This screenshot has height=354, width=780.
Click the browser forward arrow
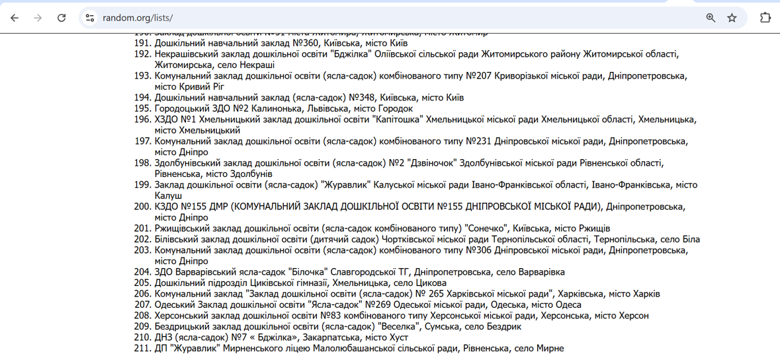point(38,18)
